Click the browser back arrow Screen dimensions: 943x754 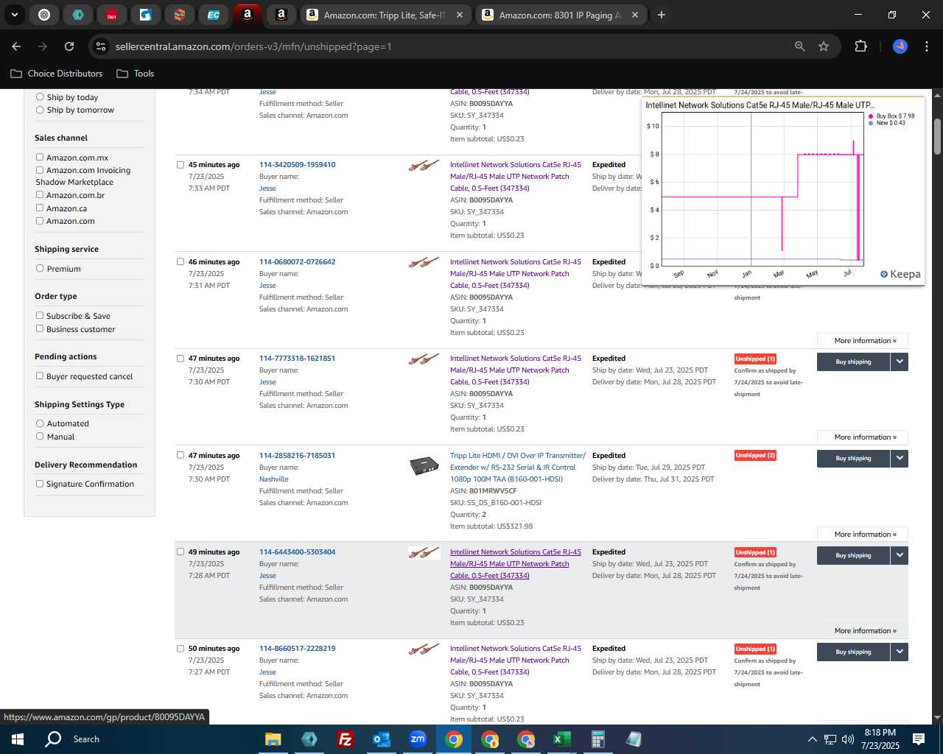16,46
